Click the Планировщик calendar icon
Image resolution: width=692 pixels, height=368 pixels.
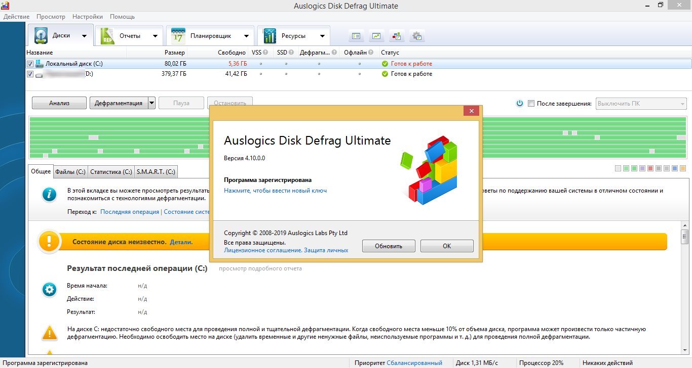(178, 36)
